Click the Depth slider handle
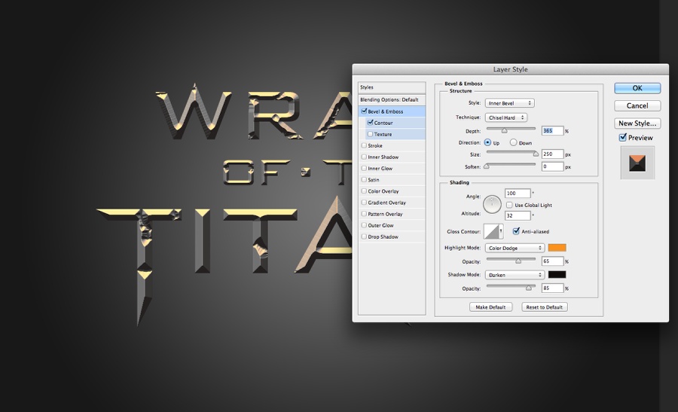Viewport: 678px width, 412px height. [504, 130]
